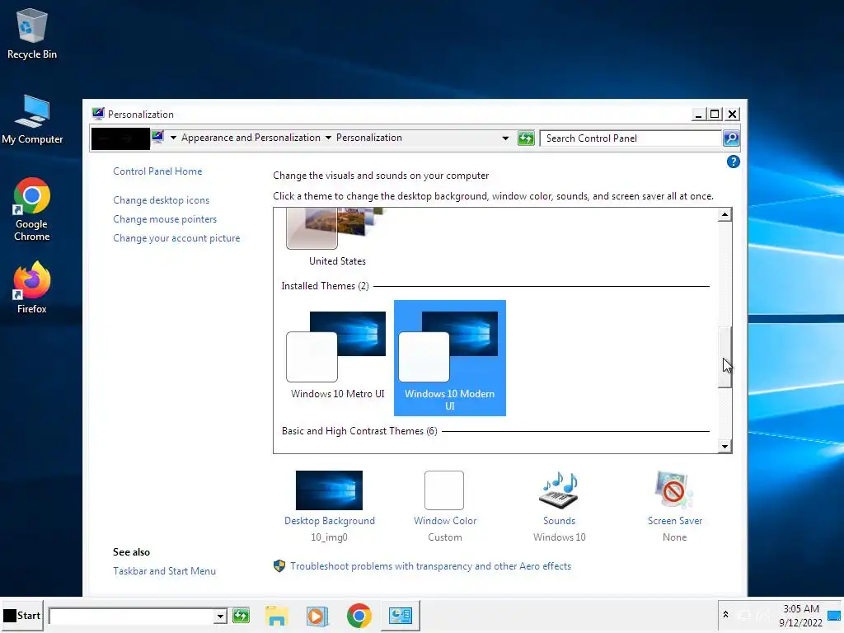Click the Window Color link label

point(444,521)
